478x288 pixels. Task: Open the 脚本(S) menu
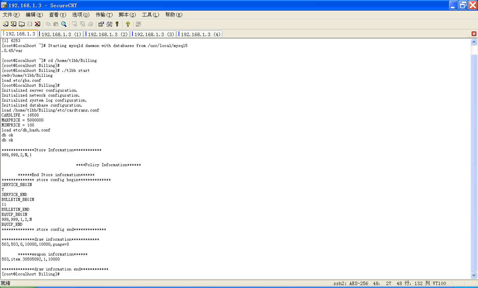tap(127, 15)
